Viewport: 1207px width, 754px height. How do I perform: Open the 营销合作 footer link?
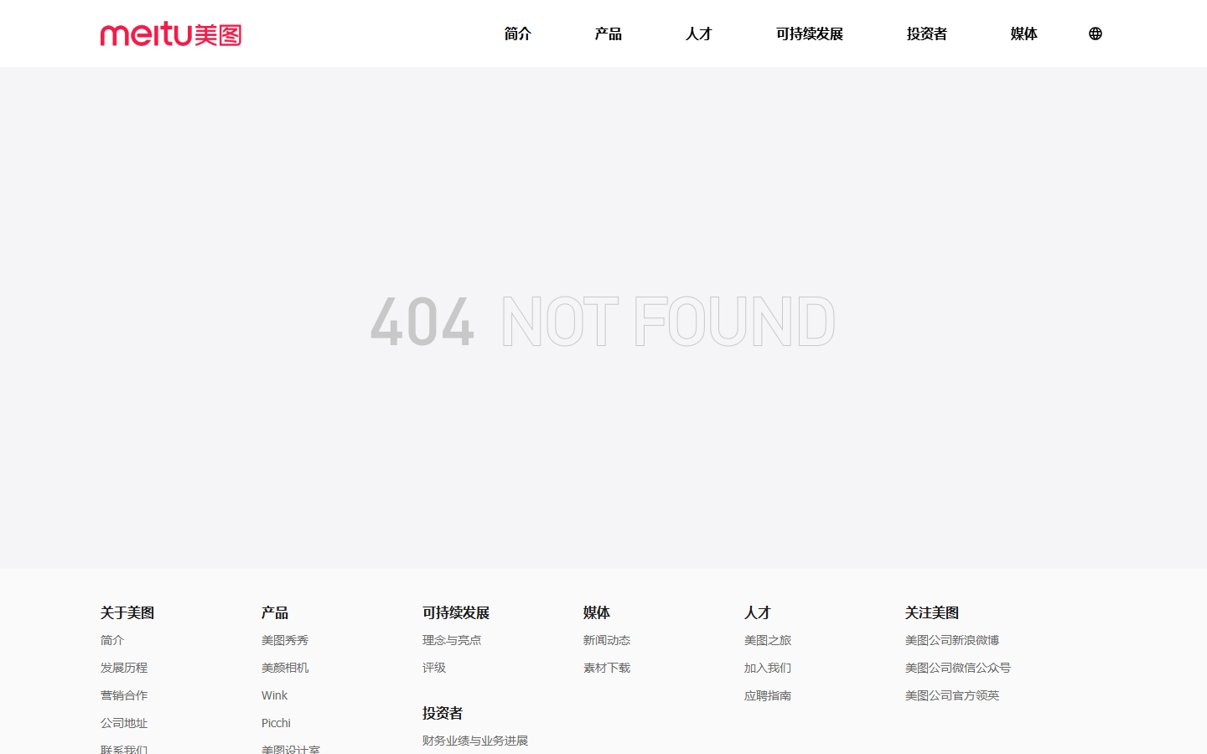click(124, 695)
